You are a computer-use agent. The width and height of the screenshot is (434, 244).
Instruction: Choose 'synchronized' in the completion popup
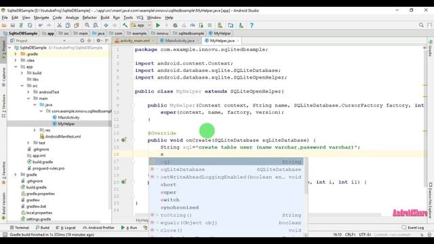(x=226, y=207)
